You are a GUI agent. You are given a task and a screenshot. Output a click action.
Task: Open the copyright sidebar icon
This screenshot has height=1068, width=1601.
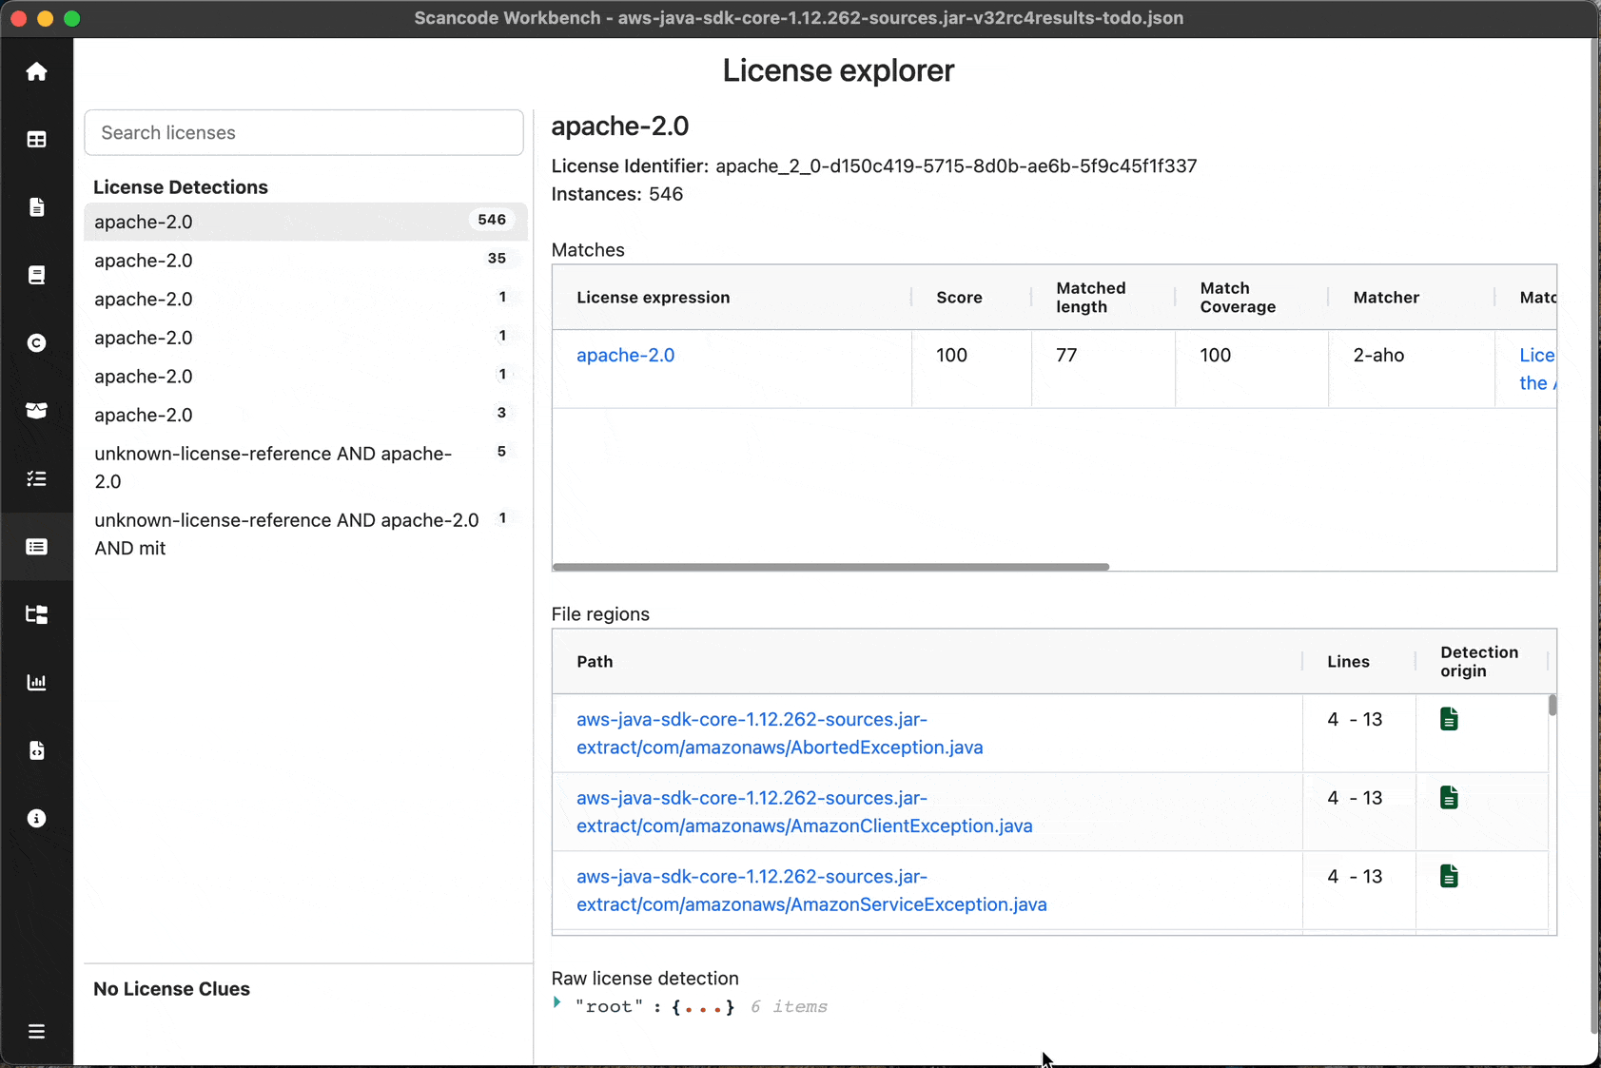[36, 343]
